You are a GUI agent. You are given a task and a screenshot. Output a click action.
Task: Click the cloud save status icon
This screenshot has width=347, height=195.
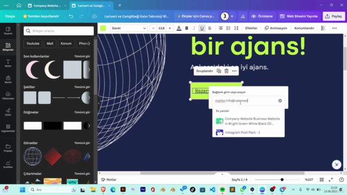coord(94,16)
